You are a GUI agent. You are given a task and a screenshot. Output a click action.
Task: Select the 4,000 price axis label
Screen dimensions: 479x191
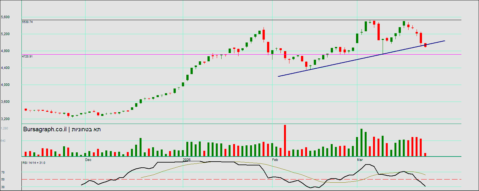(x=5, y=85)
